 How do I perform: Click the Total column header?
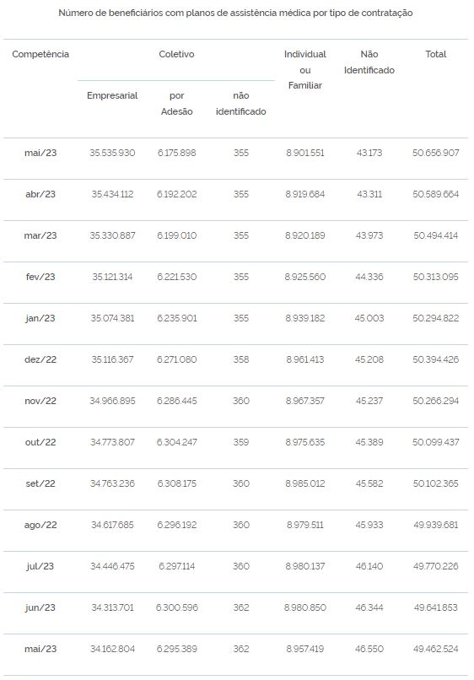point(436,54)
